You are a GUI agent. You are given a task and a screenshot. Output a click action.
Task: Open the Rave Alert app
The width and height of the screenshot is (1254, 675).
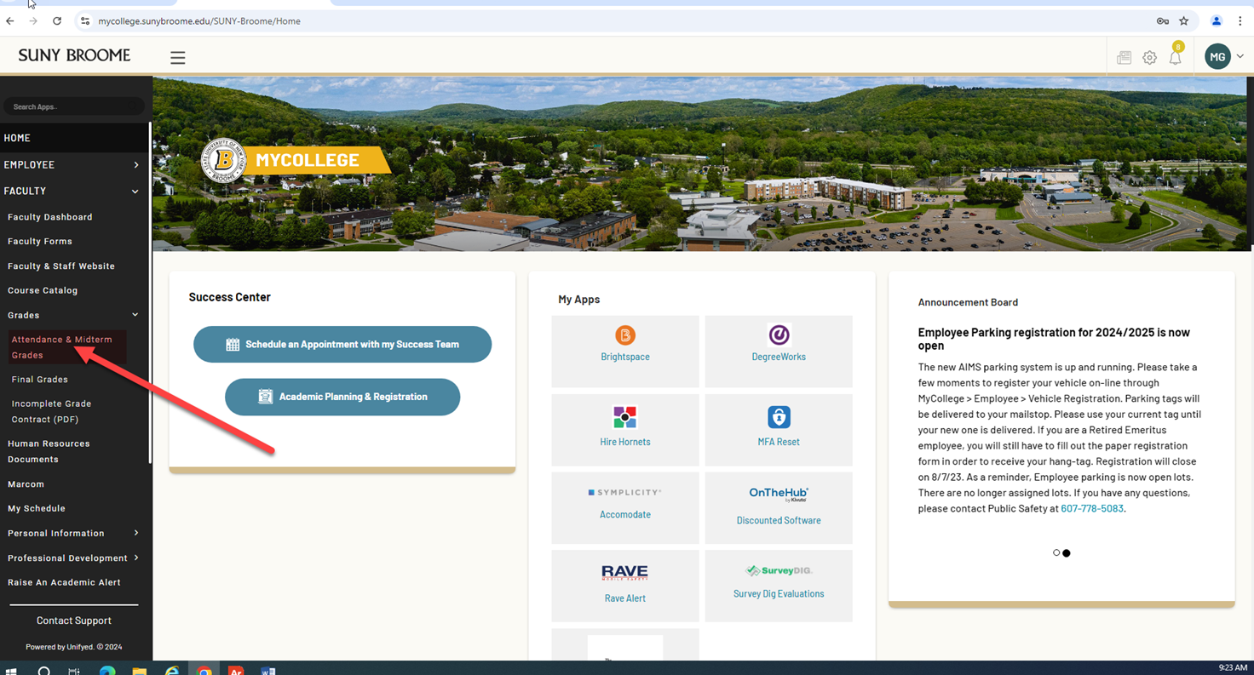click(x=624, y=583)
